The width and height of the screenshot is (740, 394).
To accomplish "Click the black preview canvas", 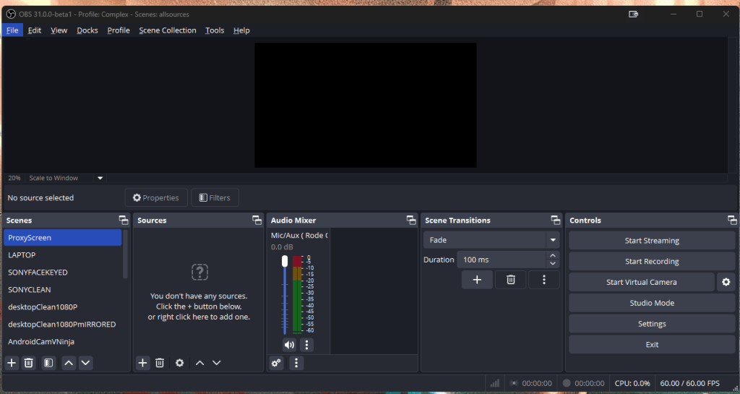I will [365, 106].
